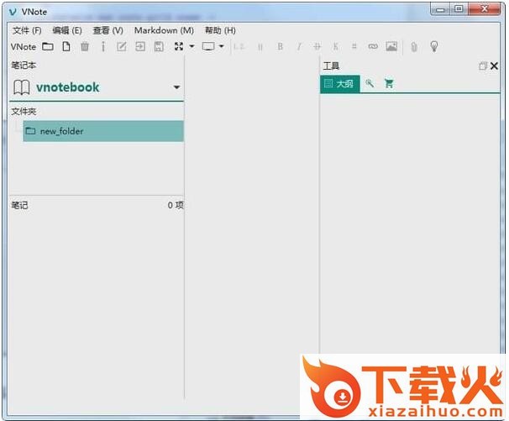The height and width of the screenshot is (421, 509).
Task: Click the new folder icon in toolbar
Action: 48,47
